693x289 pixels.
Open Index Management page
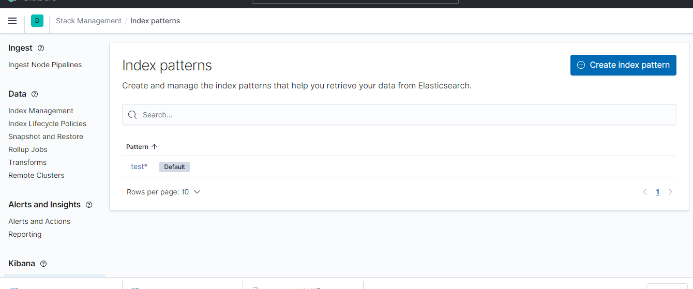41,111
